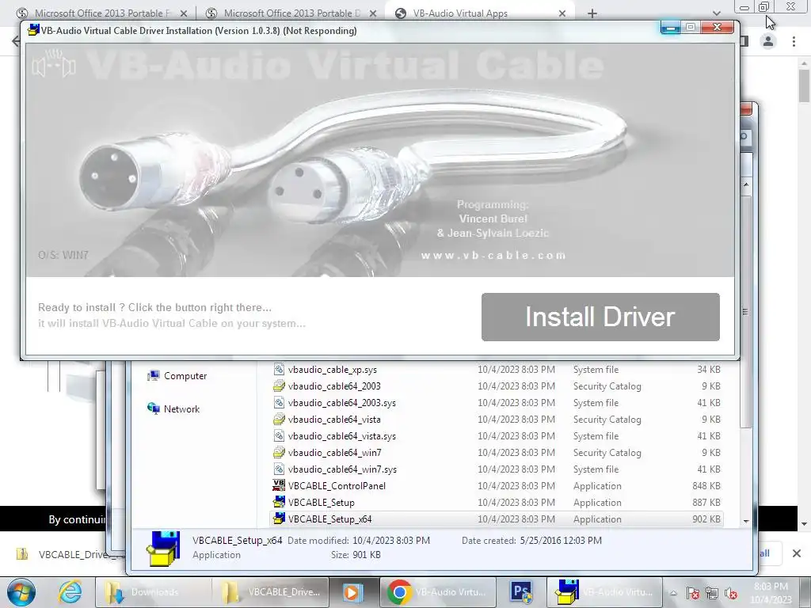Image resolution: width=811 pixels, height=608 pixels.
Task: Click the vbaudio_cable64_2003.sys file icon
Action: [x=279, y=403]
